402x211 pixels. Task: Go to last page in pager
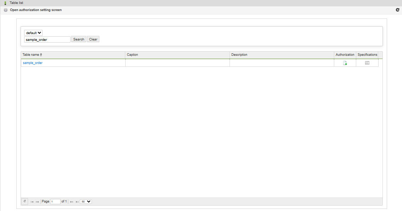point(77,202)
